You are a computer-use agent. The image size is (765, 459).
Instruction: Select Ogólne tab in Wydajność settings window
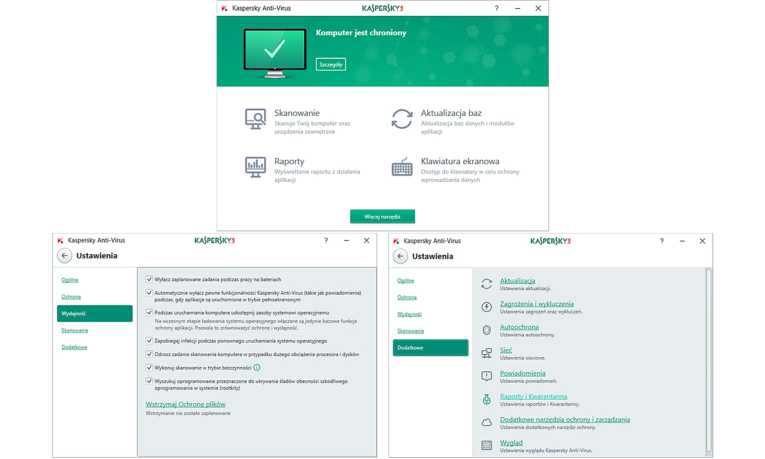(70, 280)
